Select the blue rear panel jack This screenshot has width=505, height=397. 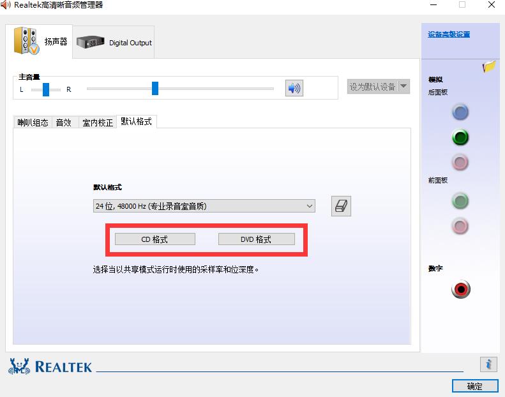(x=460, y=112)
